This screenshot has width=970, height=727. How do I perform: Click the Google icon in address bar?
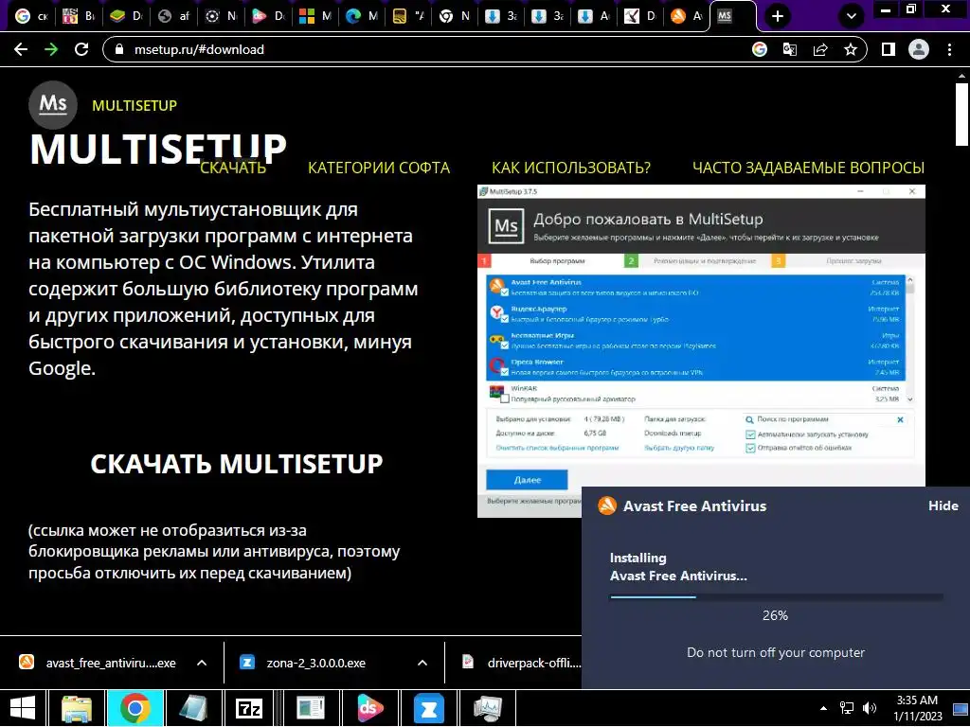[x=760, y=49]
